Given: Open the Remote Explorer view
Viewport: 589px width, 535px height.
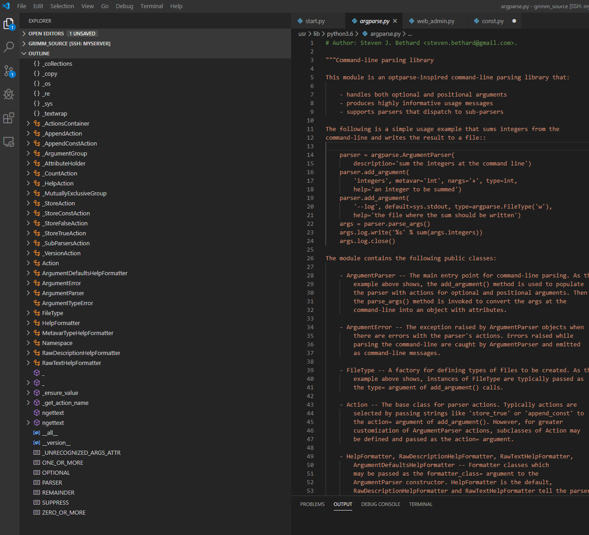Looking at the screenshot, I should click(9, 141).
